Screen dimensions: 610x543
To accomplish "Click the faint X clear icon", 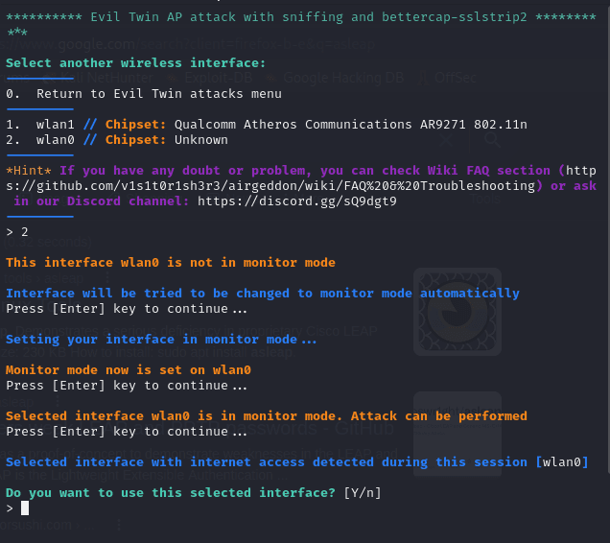I will tap(446, 139).
